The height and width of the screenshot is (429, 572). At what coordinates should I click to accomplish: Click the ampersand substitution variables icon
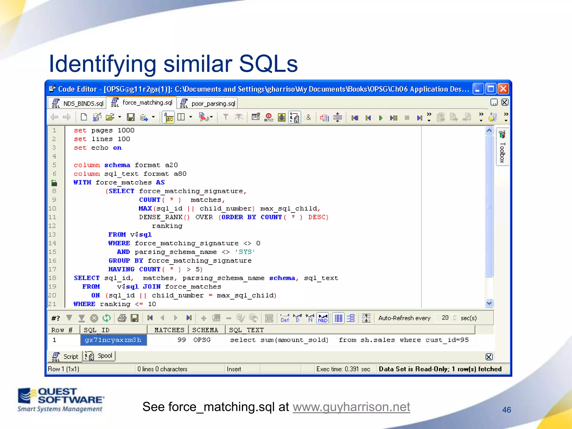tap(308, 117)
